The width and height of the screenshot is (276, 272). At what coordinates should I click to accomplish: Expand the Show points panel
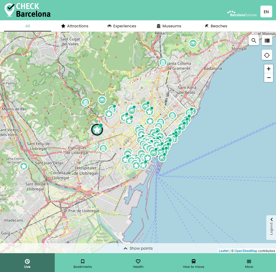pos(138,248)
